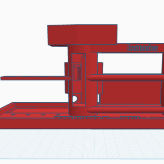Click the embossed "batteries" text
This screenshot has width=164, height=164.
[x=142, y=48]
